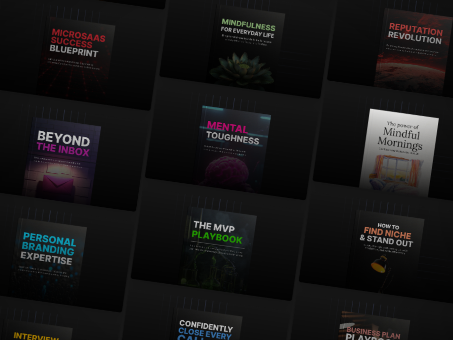Select the partially visible Interview book cover
Screen dimensions: 453x340
coord(37,333)
